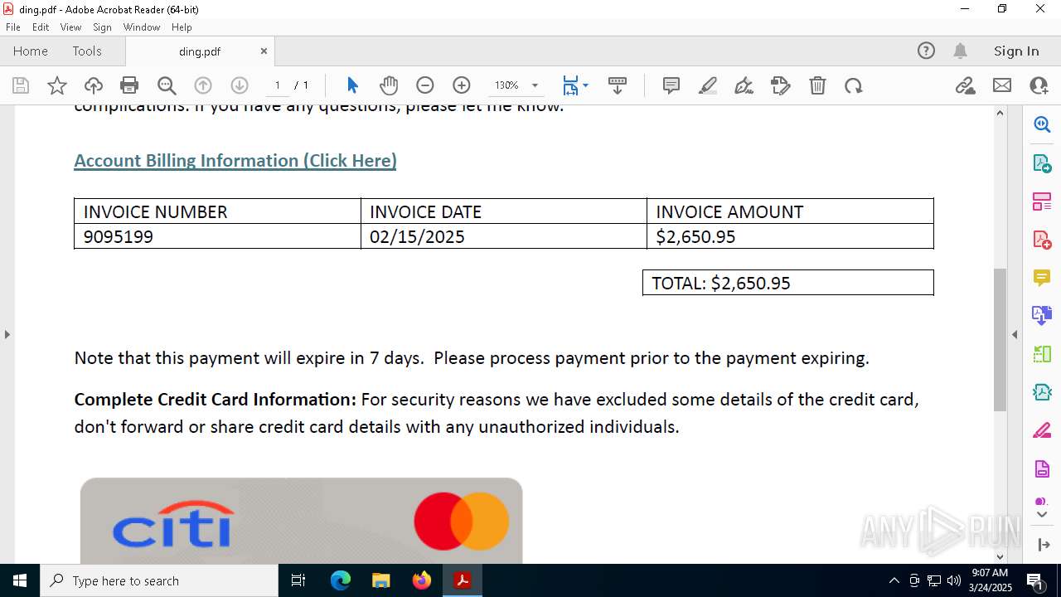
Task: Go to next page arrow
Action: [x=240, y=85]
